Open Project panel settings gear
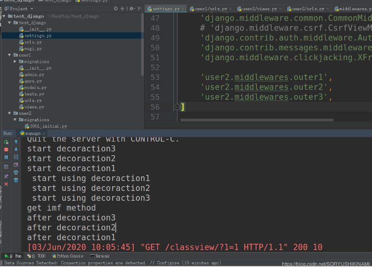This screenshot has height=267, width=372. coord(132,9)
